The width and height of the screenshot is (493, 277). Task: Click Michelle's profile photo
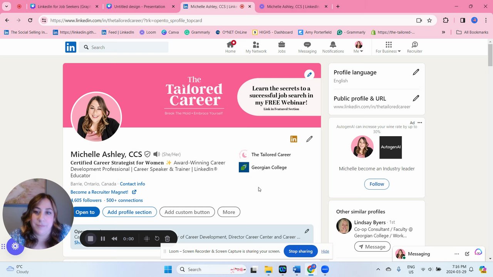[x=96, y=117]
